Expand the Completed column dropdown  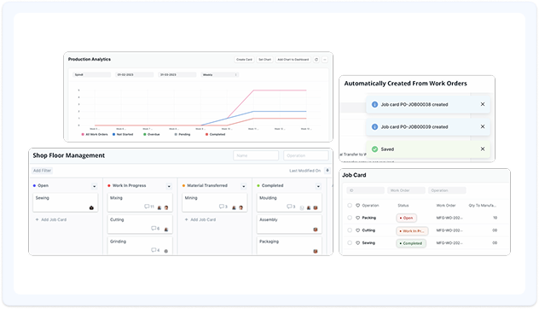pos(318,186)
